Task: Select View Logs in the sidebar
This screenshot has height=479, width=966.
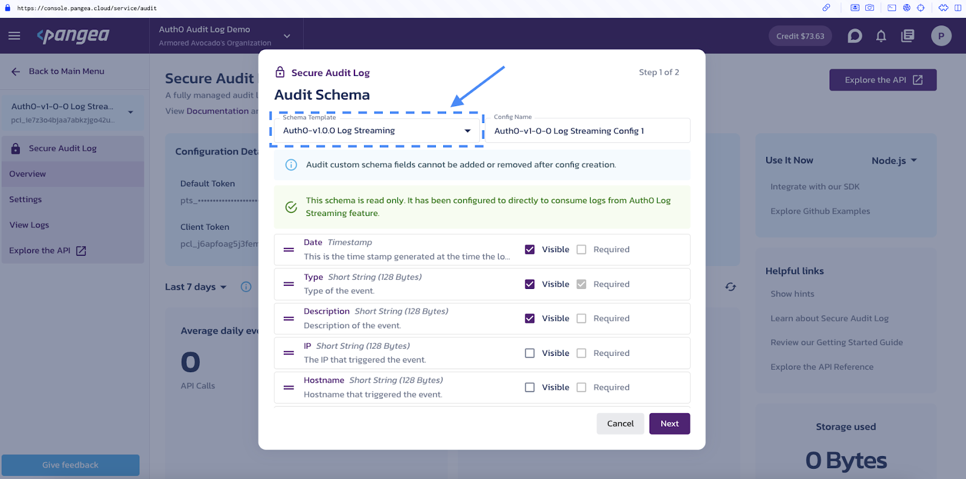Action: point(72,225)
